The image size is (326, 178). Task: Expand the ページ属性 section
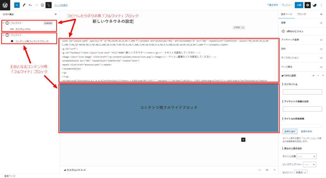click(302, 67)
